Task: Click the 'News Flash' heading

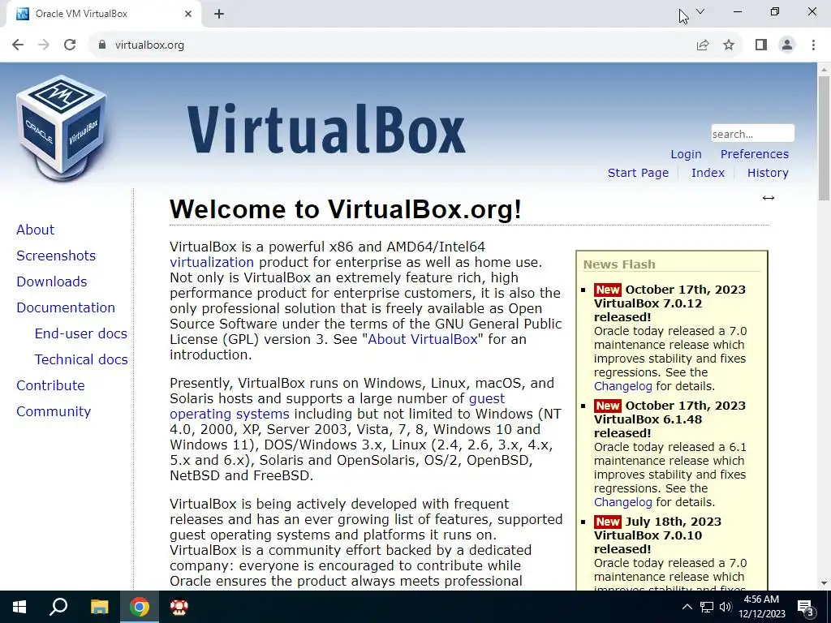Action: (619, 264)
